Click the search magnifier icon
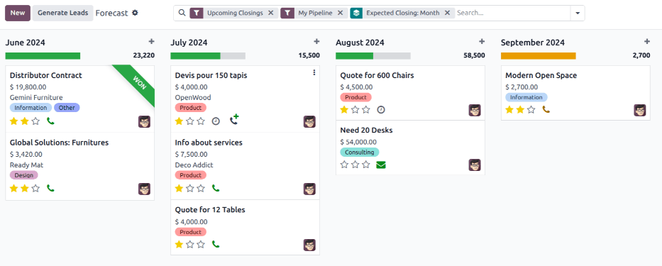 182,13
